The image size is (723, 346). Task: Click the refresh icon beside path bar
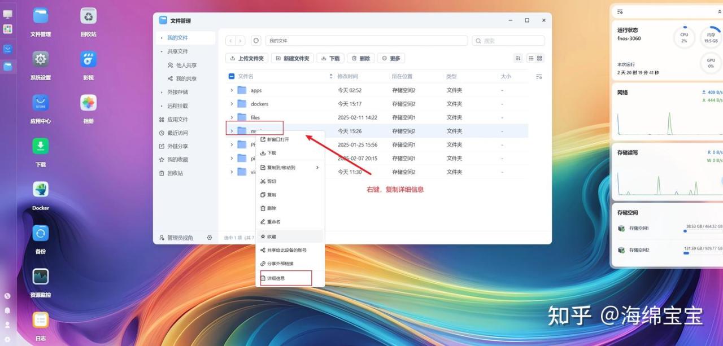pyautogui.click(x=256, y=41)
